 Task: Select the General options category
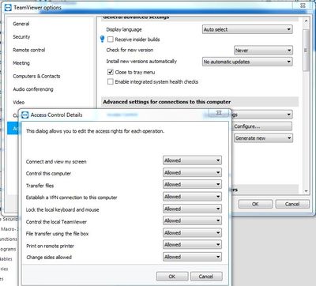pyautogui.click(x=21, y=24)
